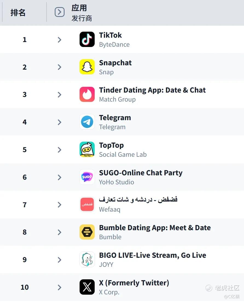Open the X (Formerly Twitter) icon
This screenshot has width=244, height=302.
pos(87,287)
